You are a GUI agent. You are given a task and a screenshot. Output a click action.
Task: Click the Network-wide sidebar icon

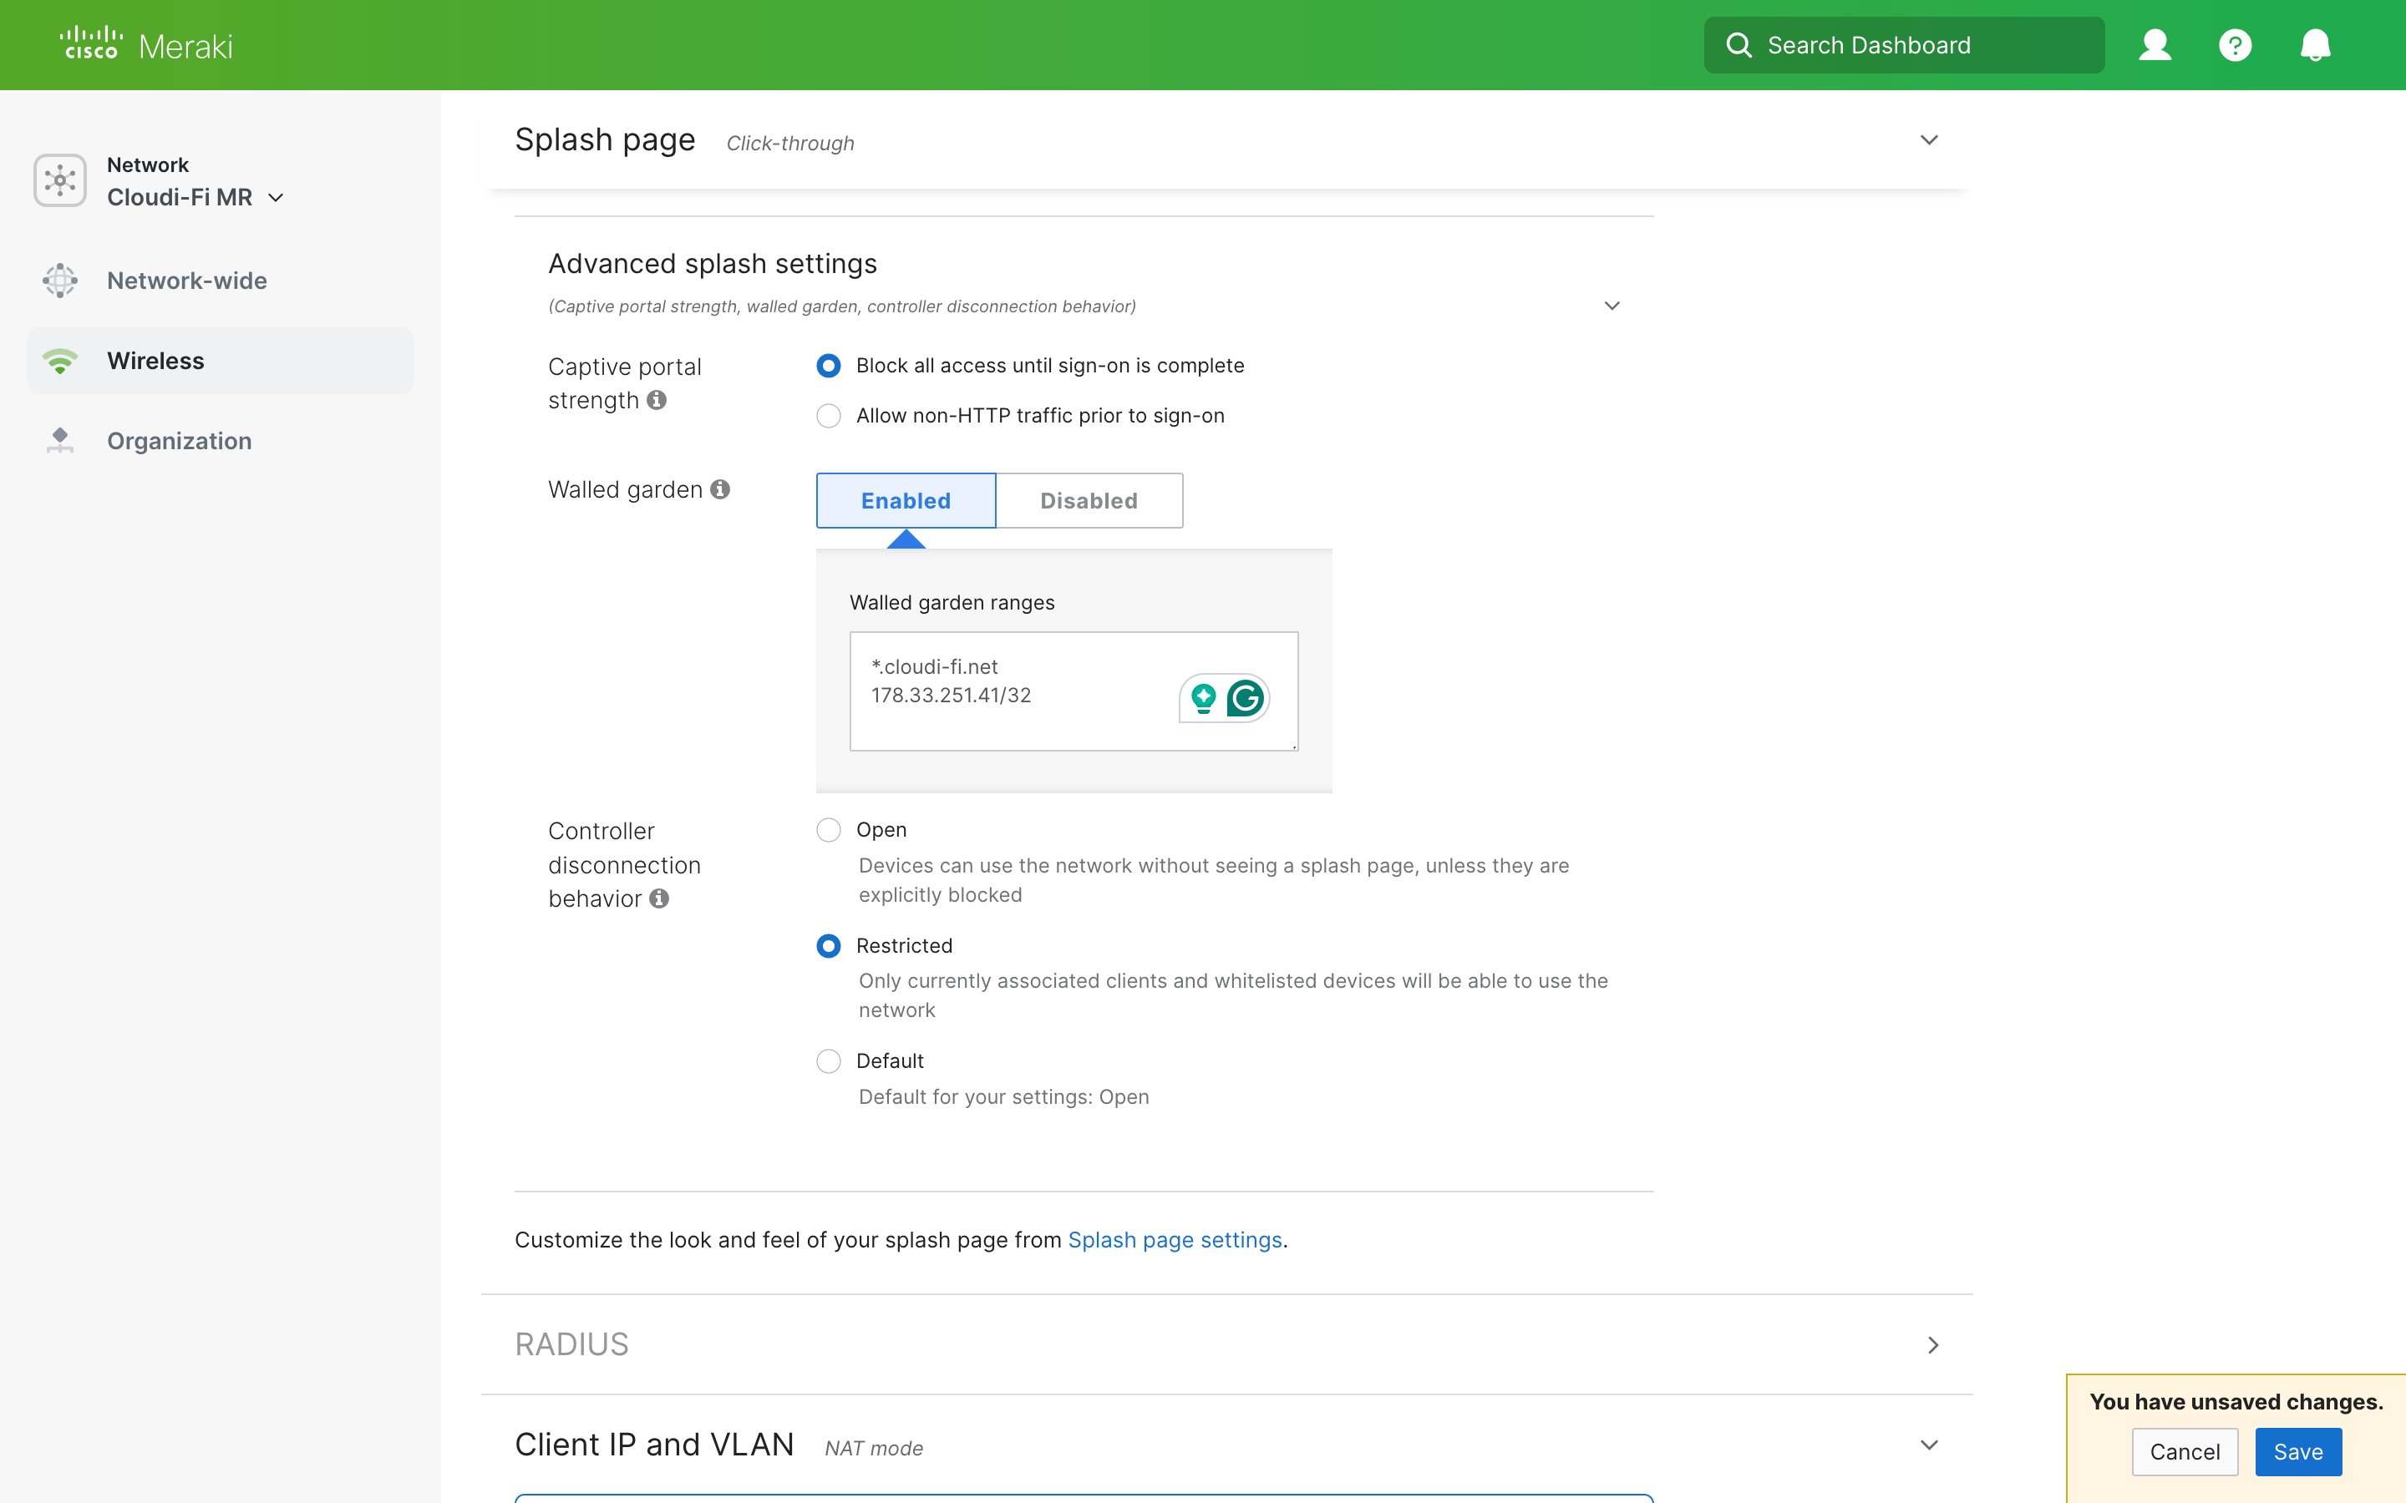pyautogui.click(x=59, y=281)
